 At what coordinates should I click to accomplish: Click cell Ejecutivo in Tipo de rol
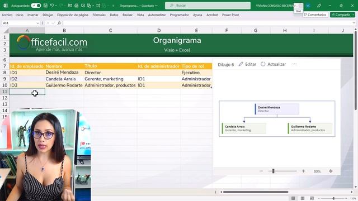(196, 73)
